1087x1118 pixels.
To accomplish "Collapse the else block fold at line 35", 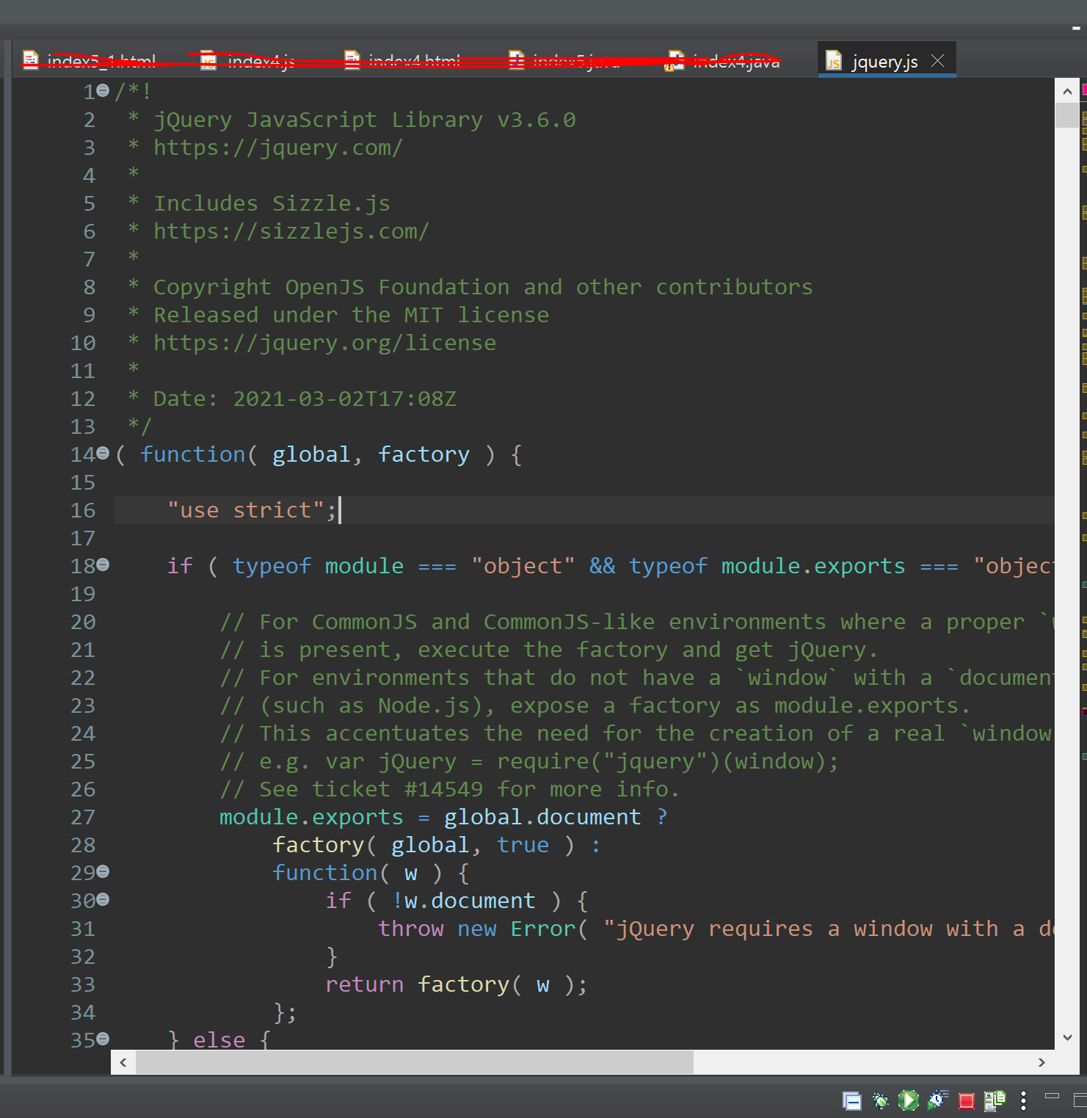I will [x=103, y=1039].
